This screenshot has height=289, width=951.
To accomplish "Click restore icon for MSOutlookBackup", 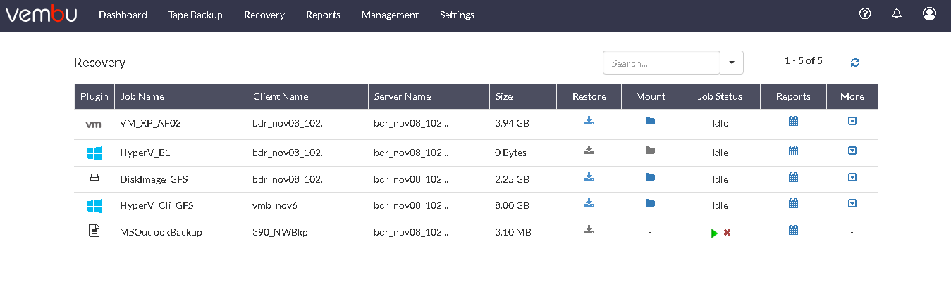I will tap(589, 229).
